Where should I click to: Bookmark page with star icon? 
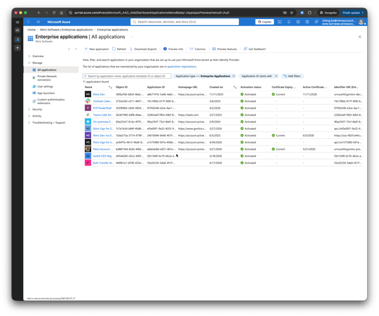coord(292,13)
